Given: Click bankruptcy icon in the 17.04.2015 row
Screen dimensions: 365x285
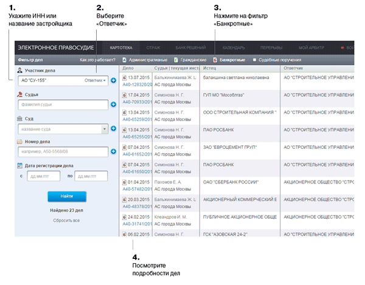Looking at the screenshot, I should (125, 95).
